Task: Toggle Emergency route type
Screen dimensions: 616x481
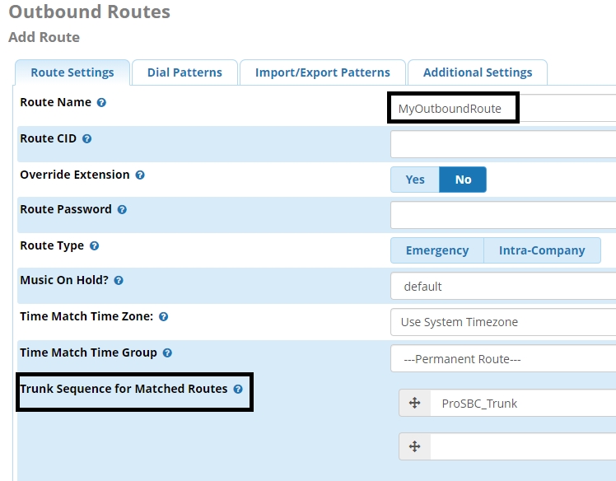Action: point(437,250)
